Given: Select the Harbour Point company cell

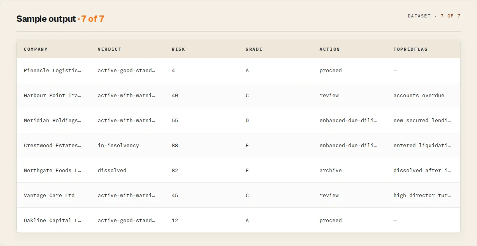Looking at the screenshot, I should coord(52,96).
